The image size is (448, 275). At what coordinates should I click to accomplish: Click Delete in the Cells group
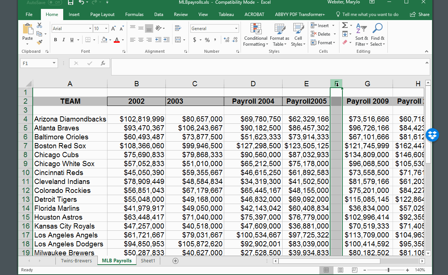323,34
